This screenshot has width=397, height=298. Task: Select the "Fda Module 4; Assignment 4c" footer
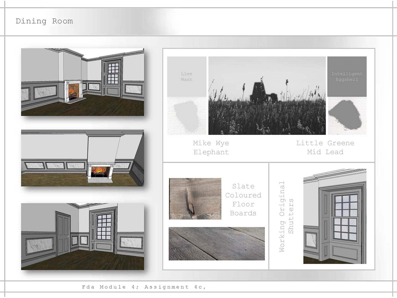144,287
